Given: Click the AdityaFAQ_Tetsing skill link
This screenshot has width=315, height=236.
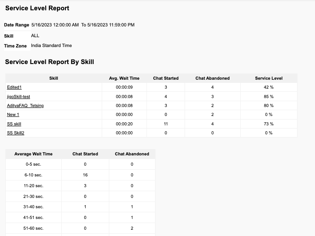Looking at the screenshot, I should pyautogui.click(x=25, y=106).
